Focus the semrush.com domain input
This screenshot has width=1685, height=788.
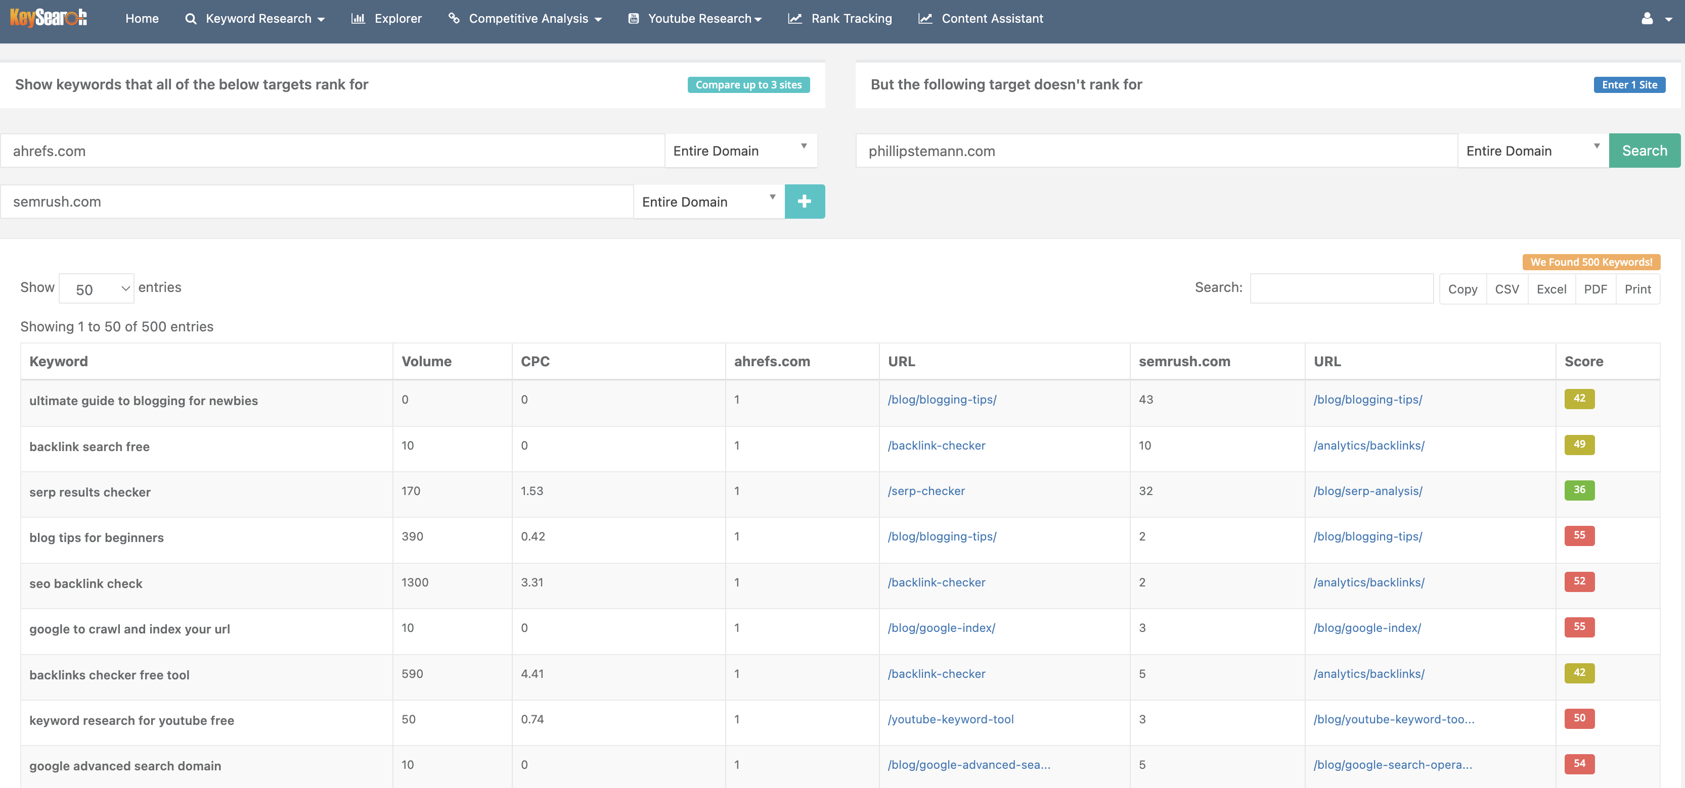317,201
